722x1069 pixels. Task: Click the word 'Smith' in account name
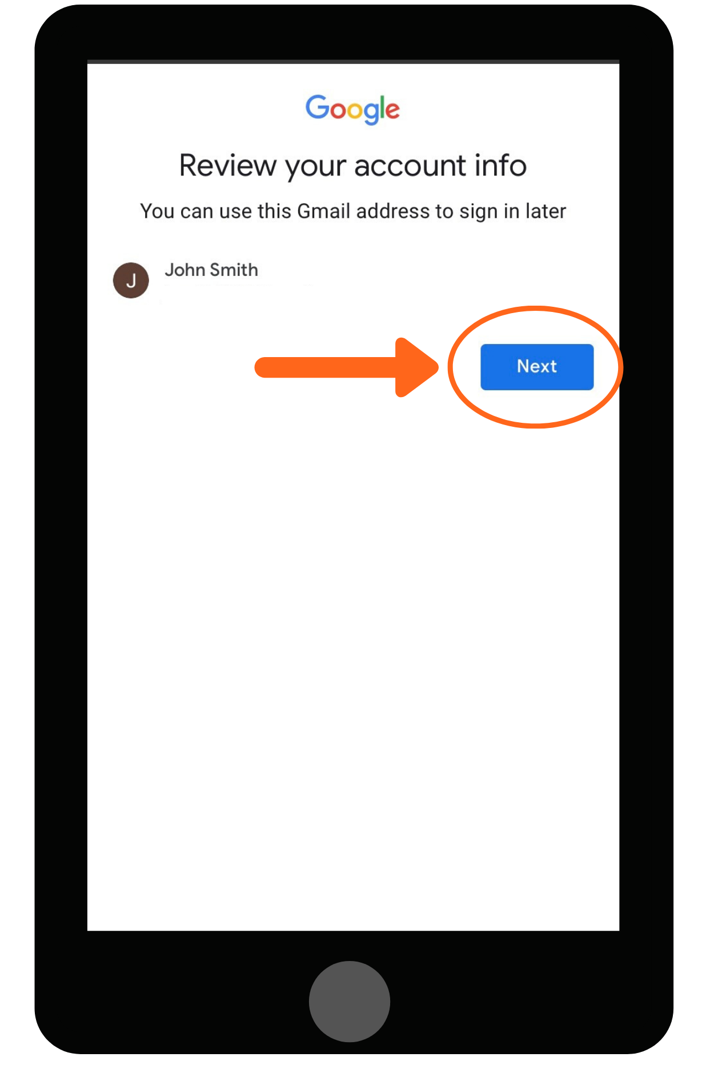[234, 270]
